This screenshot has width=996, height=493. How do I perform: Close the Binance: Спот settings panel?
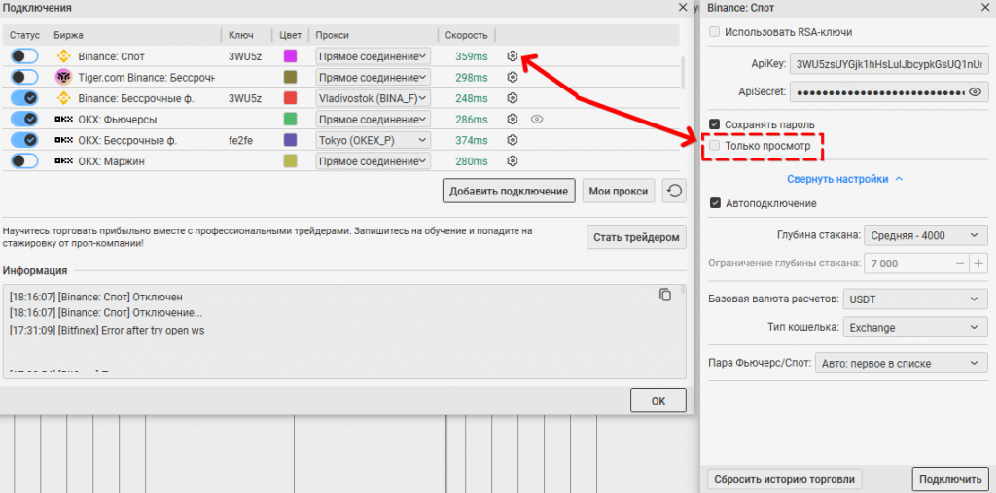point(985,7)
